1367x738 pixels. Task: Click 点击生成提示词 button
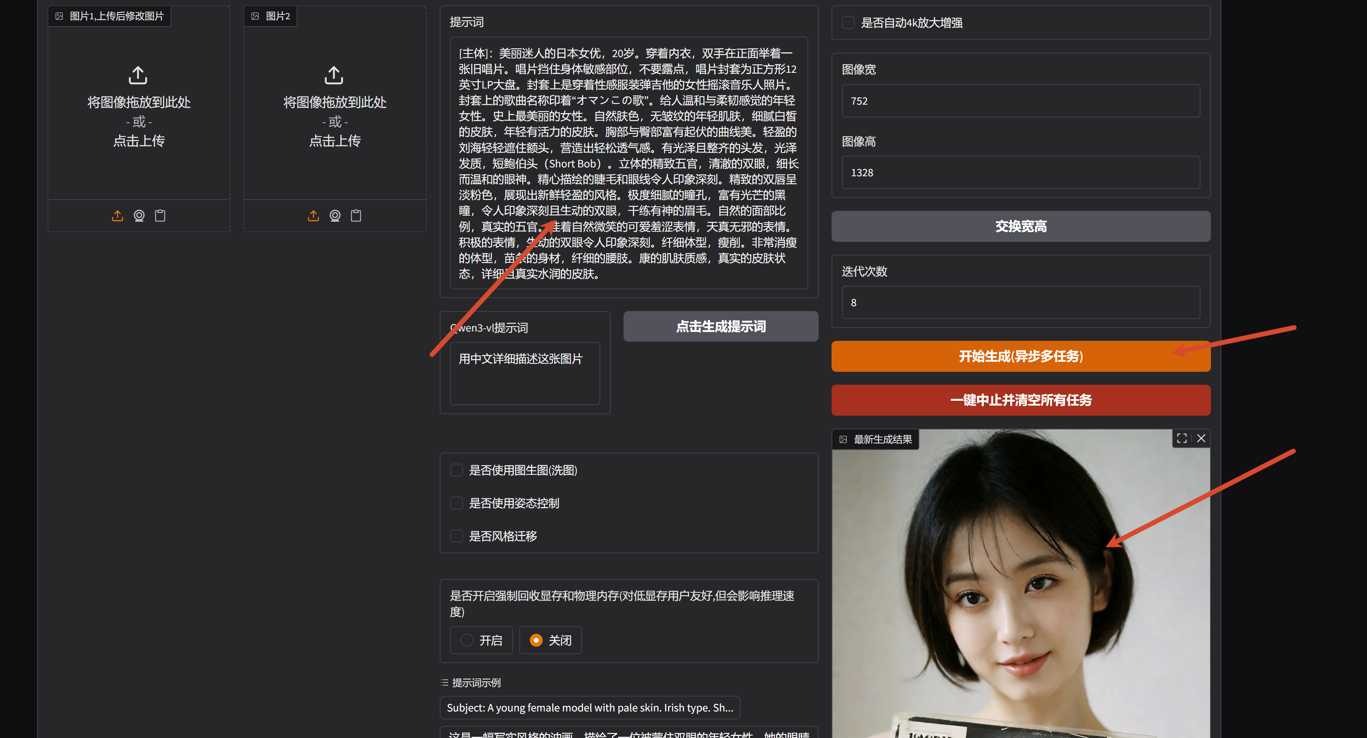point(721,326)
